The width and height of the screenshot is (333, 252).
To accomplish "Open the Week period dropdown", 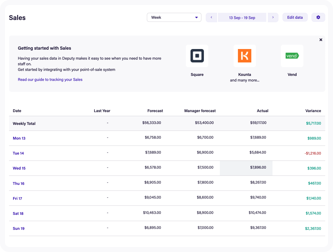I will [174, 17].
